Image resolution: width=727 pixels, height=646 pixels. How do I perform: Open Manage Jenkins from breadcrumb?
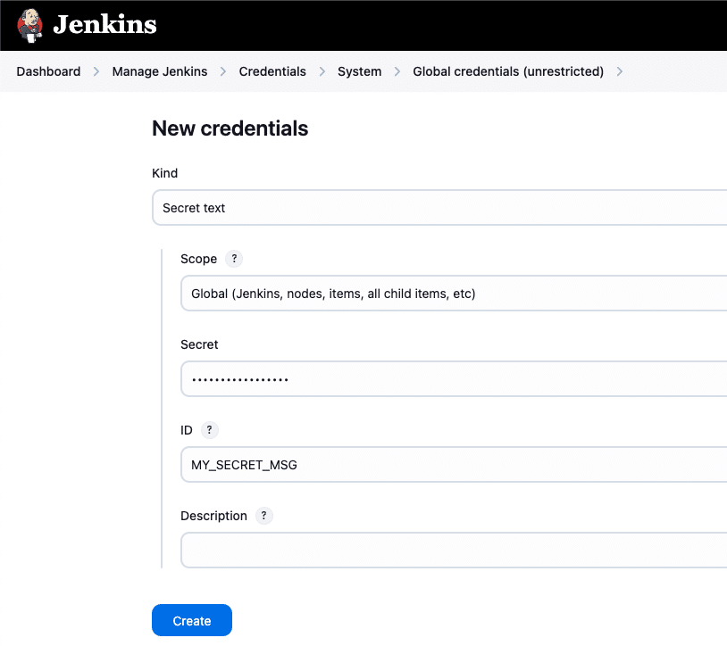coord(159,71)
